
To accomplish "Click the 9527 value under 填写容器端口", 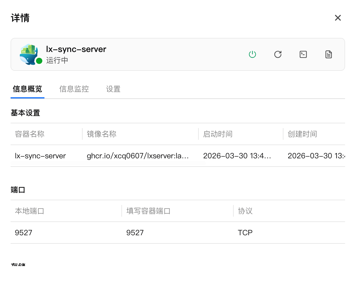I will pos(135,233).
